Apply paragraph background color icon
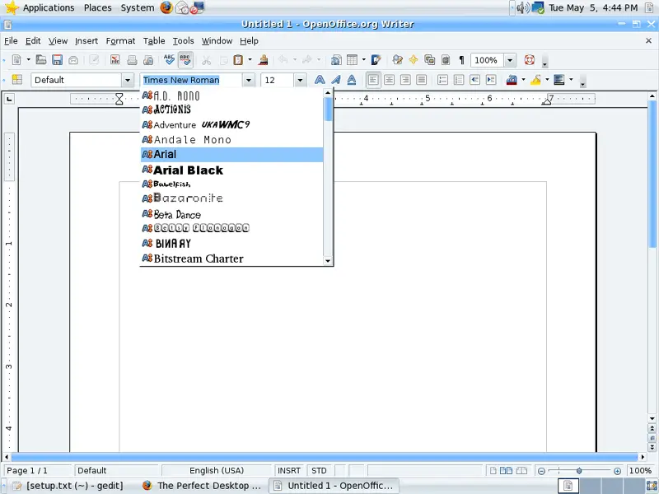 click(559, 80)
